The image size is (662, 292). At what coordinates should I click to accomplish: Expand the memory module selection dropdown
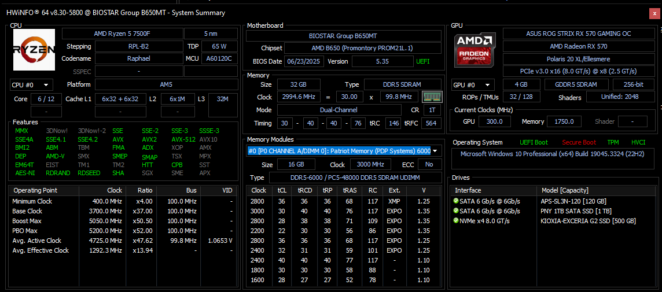coord(435,151)
